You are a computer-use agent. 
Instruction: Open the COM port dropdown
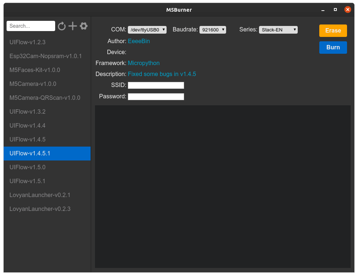click(147, 30)
